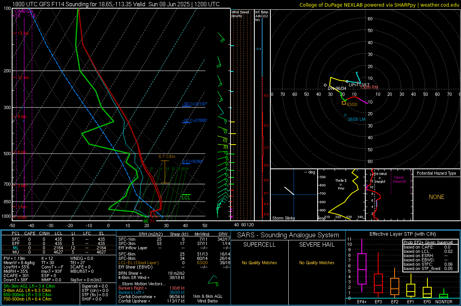Click No Quality Matches under SEVERE HAIL
Viewport: 461px width, 306px height.
[x=316, y=263]
